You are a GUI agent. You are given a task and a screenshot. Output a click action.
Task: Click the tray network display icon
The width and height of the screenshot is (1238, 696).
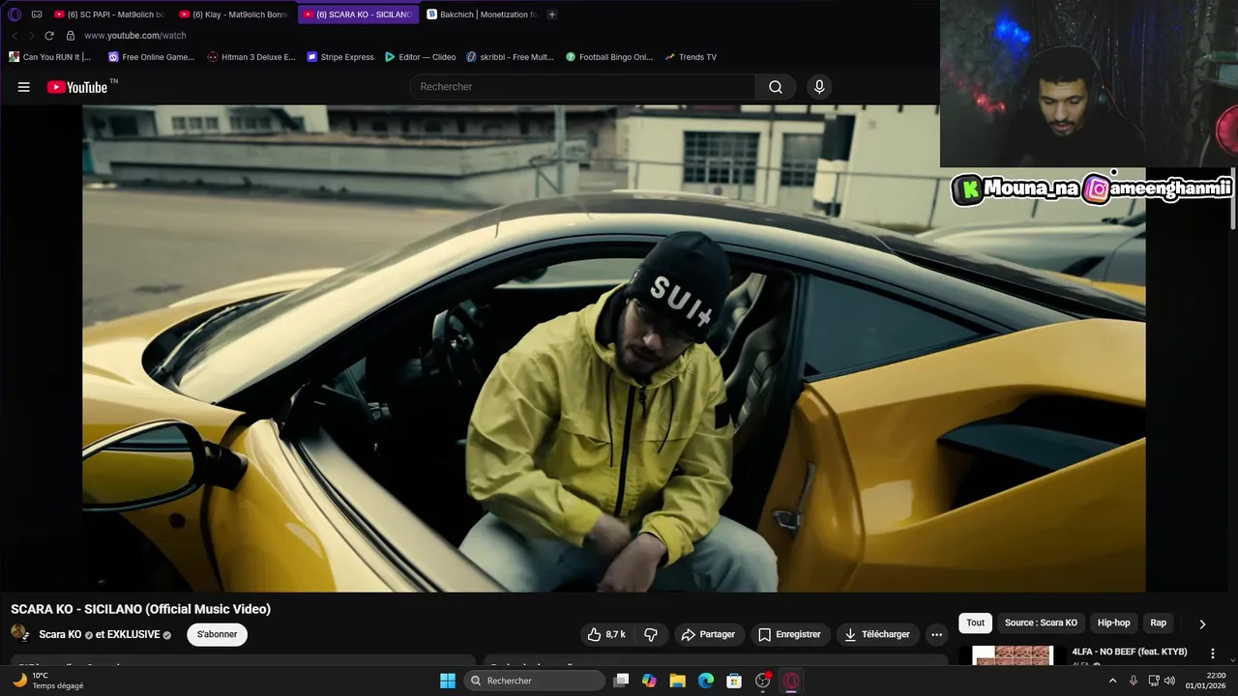point(1152,681)
